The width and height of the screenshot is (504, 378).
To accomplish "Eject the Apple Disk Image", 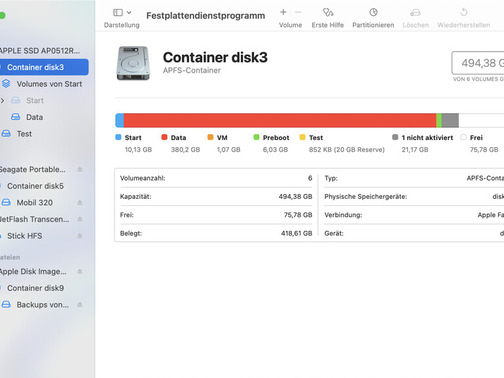I will click(x=80, y=271).
